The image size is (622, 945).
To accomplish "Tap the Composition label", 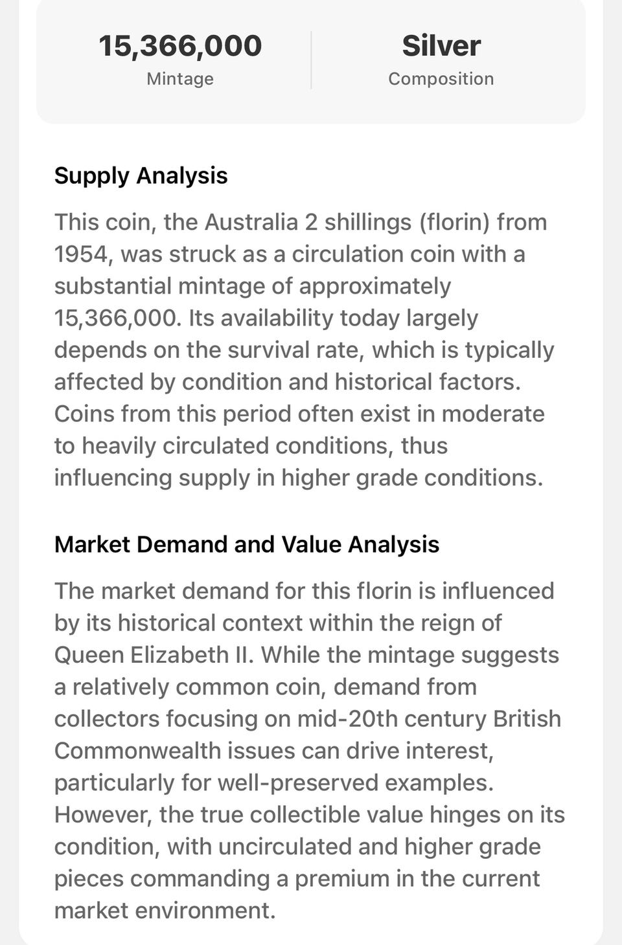I will point(441,79).
